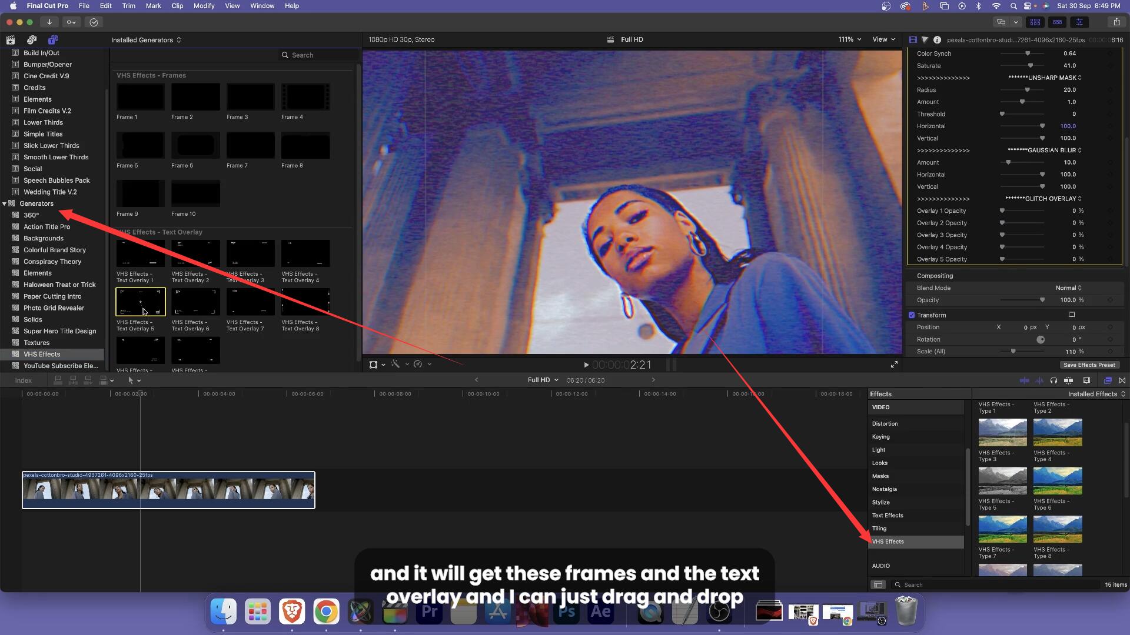Open the File menu
This screenshot has height=635, width=1130.
(x=84, y=6)
